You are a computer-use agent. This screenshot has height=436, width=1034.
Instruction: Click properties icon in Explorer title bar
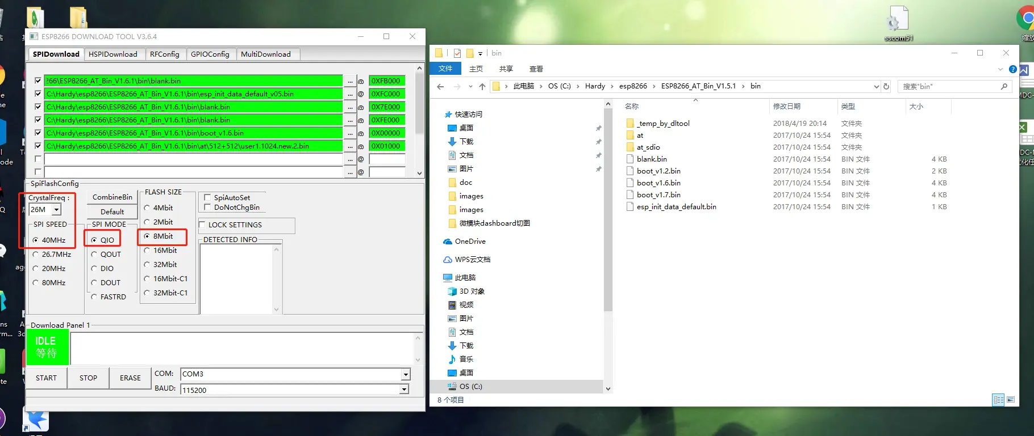click(457, 53)
